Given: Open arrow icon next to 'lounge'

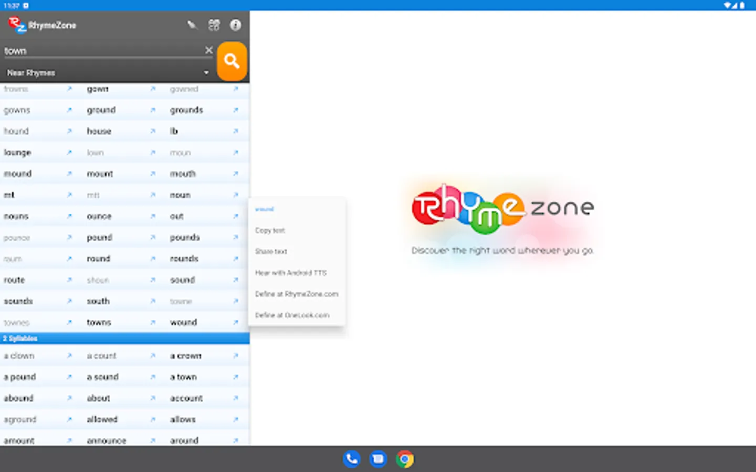Looking at the screenshot, I should [x=69, y=153].
